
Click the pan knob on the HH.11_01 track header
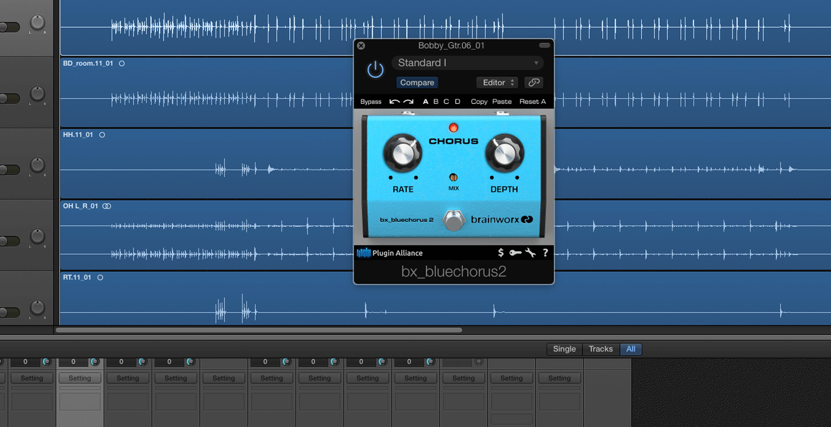click(x=37, y=165)
